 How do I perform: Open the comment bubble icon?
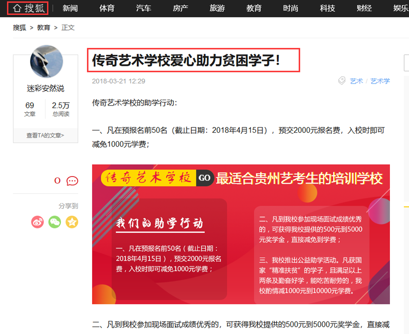coord(72,181)
